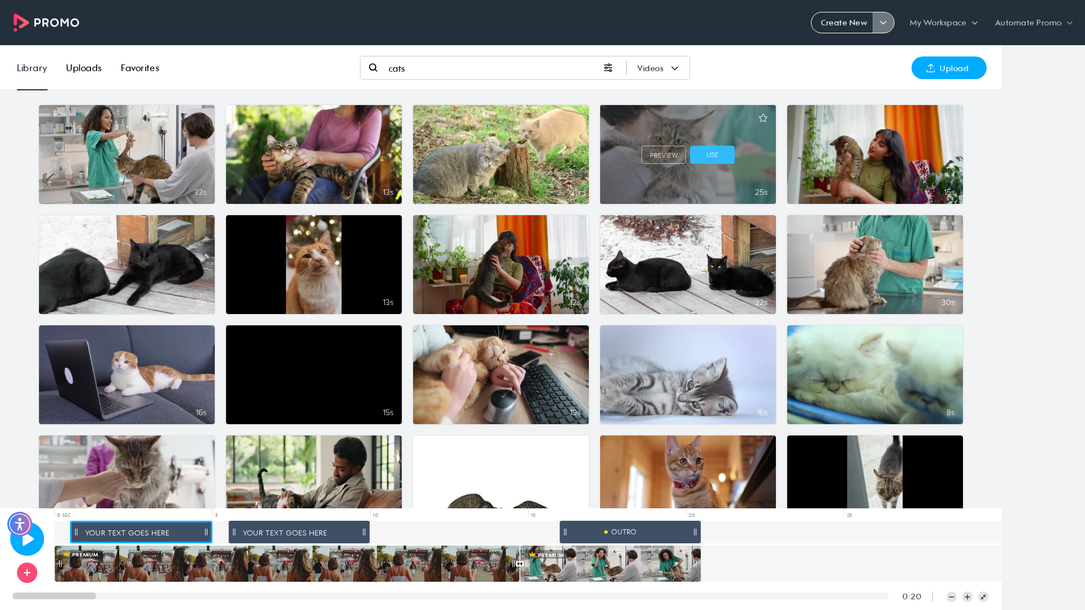Fit timeline to screen icon
Viewport: 1085px width, 610px height.
point(983,597)
